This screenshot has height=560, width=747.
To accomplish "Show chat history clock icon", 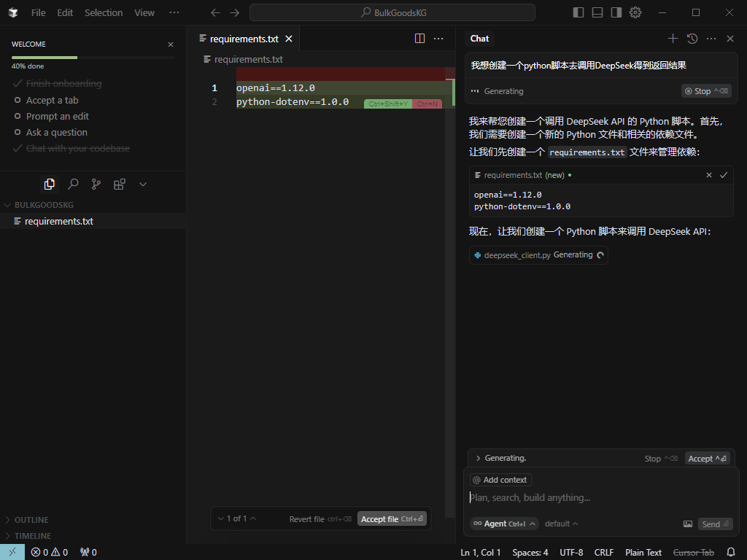I will [x=692, y=39].
